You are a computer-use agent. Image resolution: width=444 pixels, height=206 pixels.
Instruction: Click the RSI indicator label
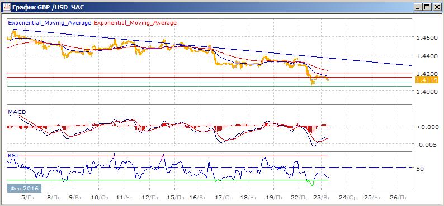pos(12,155)
